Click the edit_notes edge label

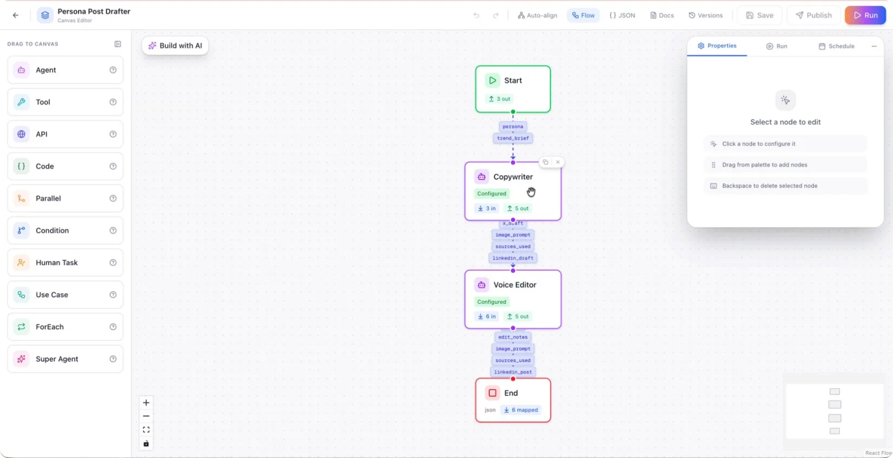click(513, 338)
